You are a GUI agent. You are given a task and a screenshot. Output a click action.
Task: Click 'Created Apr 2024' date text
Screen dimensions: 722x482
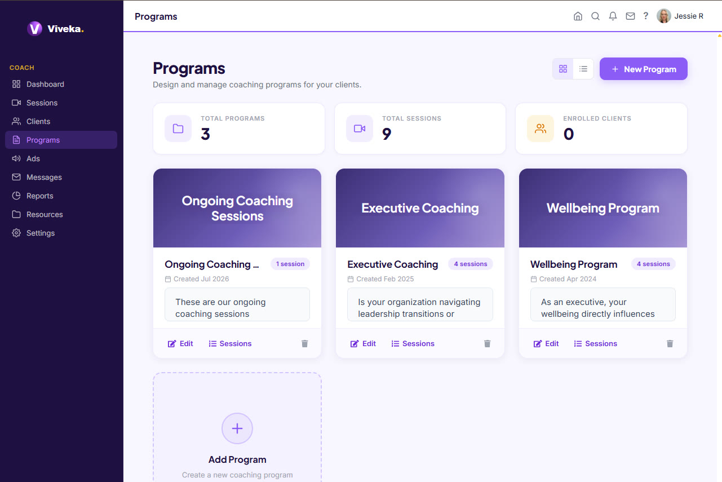[x=568, y=279]
